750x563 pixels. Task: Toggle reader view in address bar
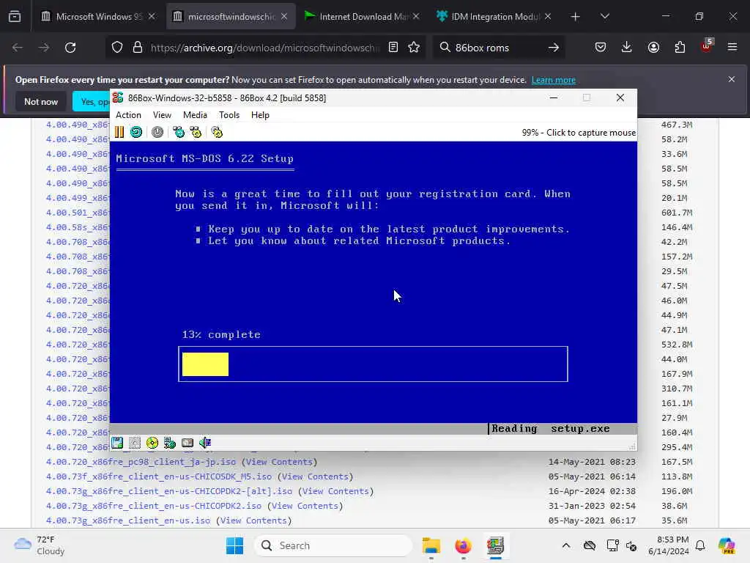tap(393, 48)
